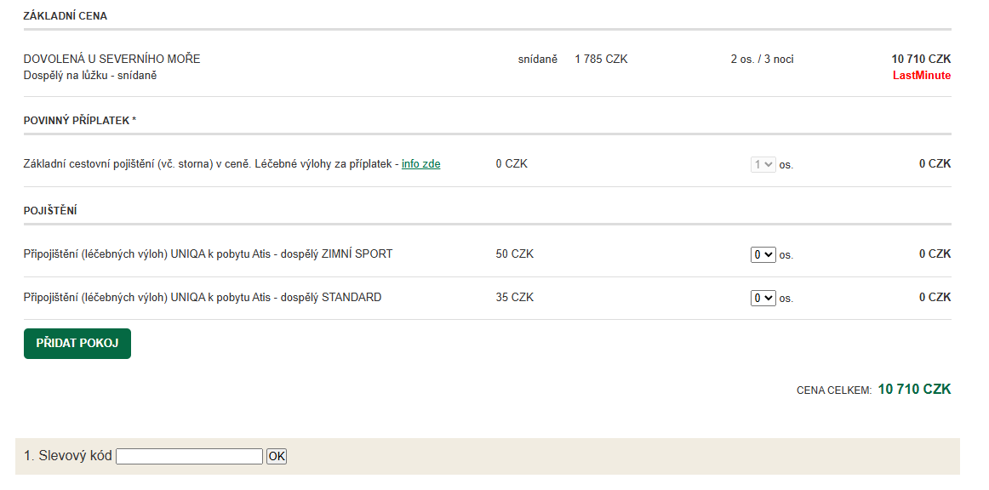Click the mandatory surcharge persons dropdown
989x490 pixels.
[763, 164]
